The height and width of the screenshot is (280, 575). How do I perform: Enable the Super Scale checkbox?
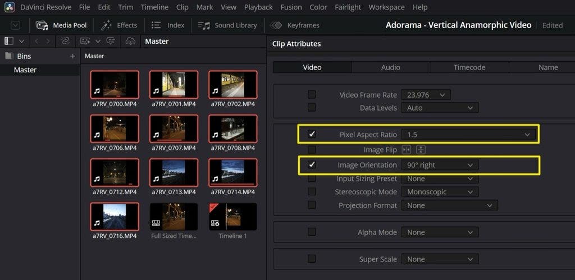[312, 259]
